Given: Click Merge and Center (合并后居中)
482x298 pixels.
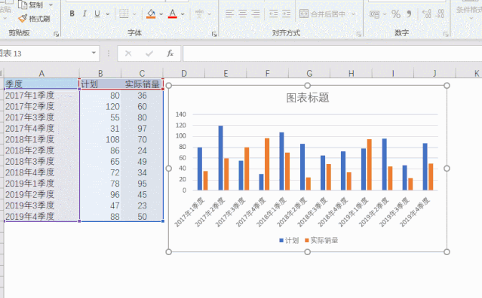Looking at the screenshot, I should (322, 14).
